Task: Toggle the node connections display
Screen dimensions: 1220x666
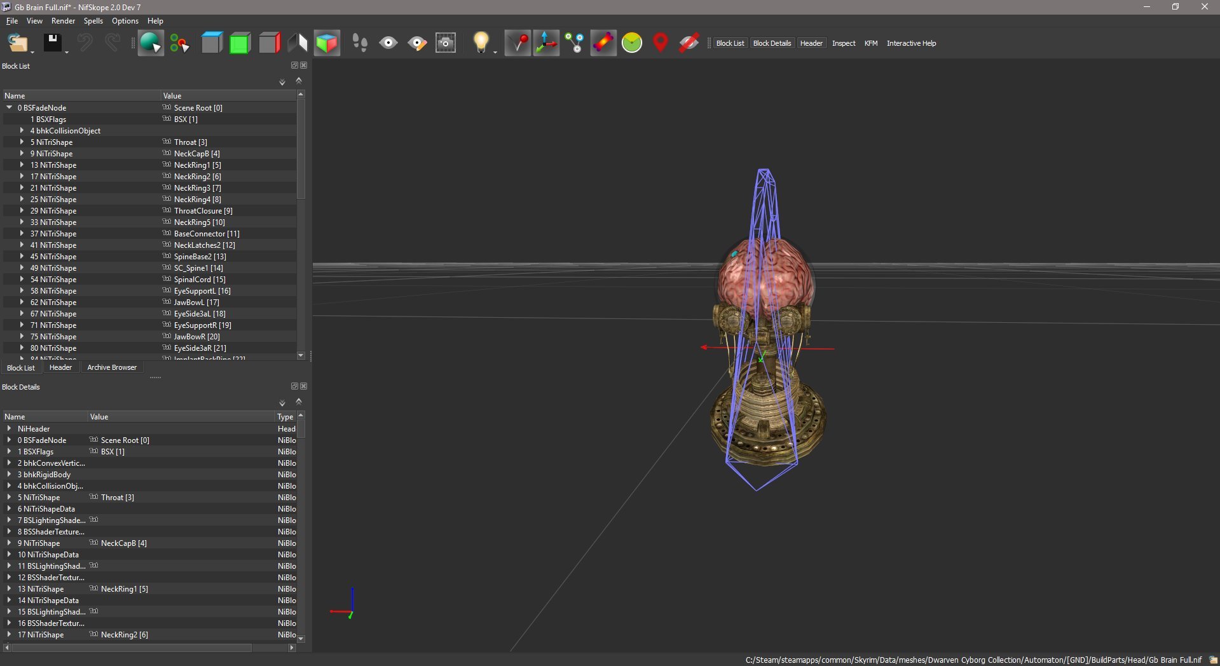Action: [575, 43]
